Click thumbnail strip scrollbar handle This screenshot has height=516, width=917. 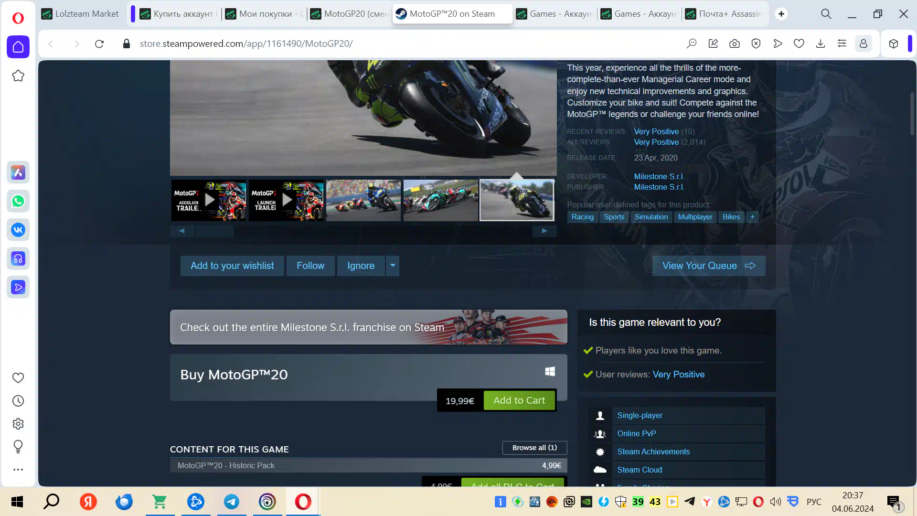[214, 231]
